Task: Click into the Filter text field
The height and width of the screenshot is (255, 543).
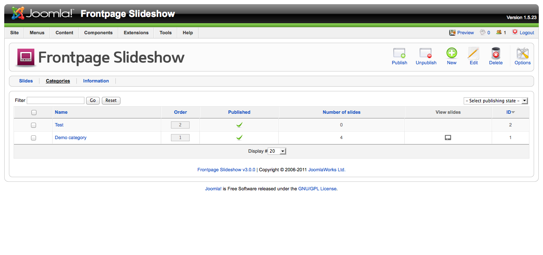Action: [x=56, y=101]
